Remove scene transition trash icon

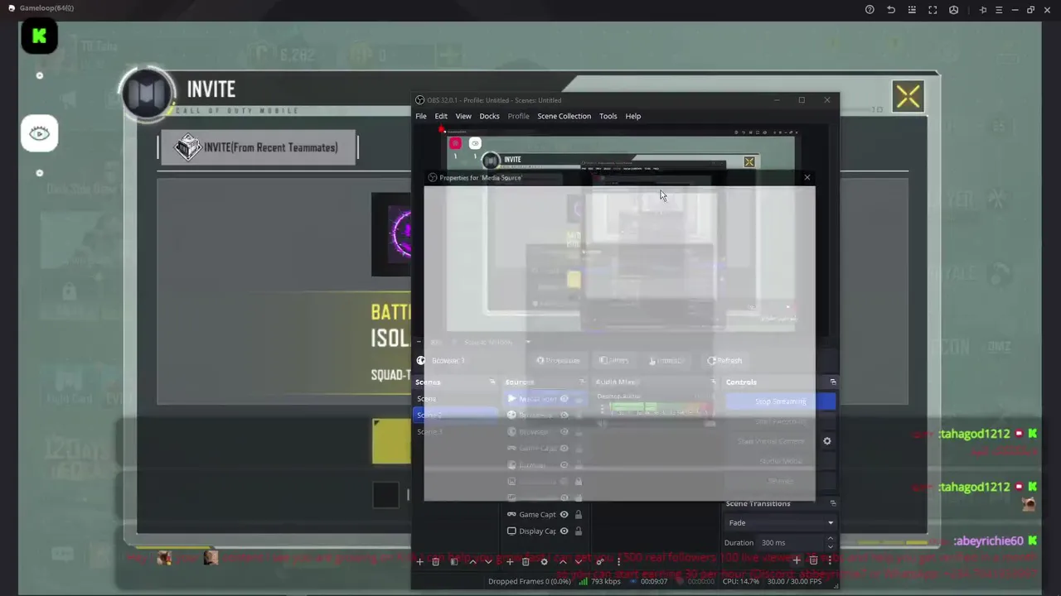tap(813, 560)
